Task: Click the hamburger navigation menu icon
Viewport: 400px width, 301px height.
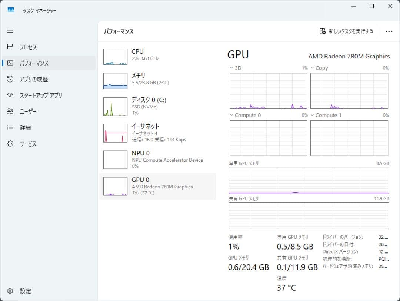Action: coord(10,31)
